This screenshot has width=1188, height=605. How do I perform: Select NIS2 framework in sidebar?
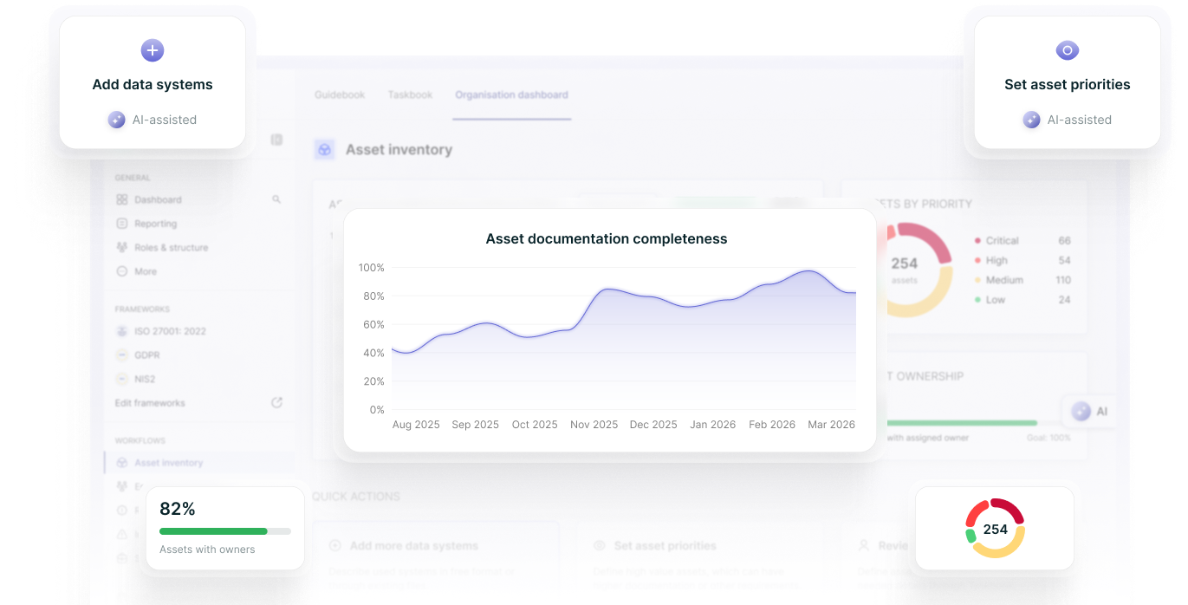[x=145, y=379]
